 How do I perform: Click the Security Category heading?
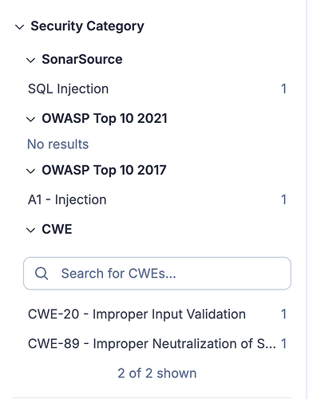coord(87,26)
